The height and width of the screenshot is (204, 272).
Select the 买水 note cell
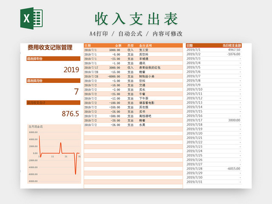pos(142,90)
